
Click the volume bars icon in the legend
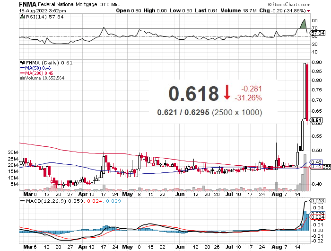[22, 78]
